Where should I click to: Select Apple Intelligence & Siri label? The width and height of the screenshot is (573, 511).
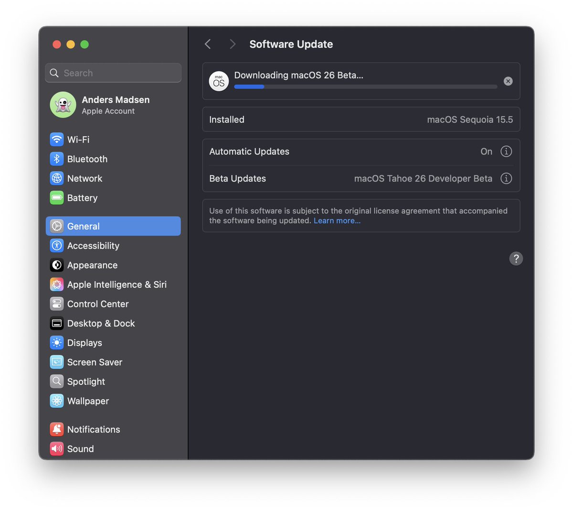coord(117,284)
